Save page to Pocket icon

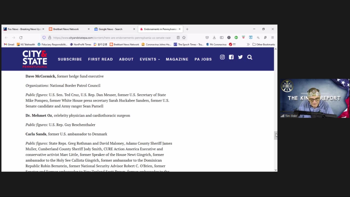[x=207, y=37]
